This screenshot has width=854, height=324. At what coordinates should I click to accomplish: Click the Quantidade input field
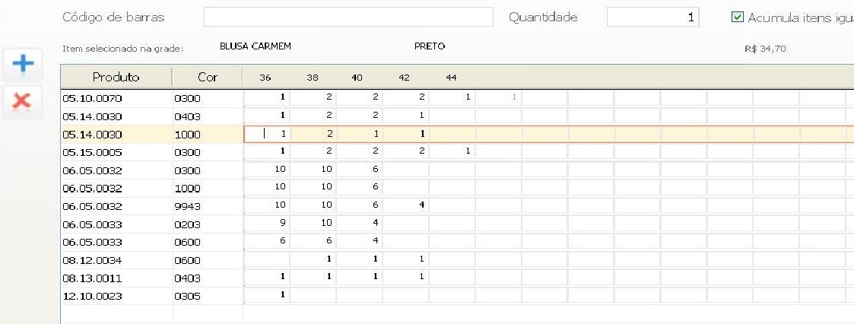[x=652, y=17]
